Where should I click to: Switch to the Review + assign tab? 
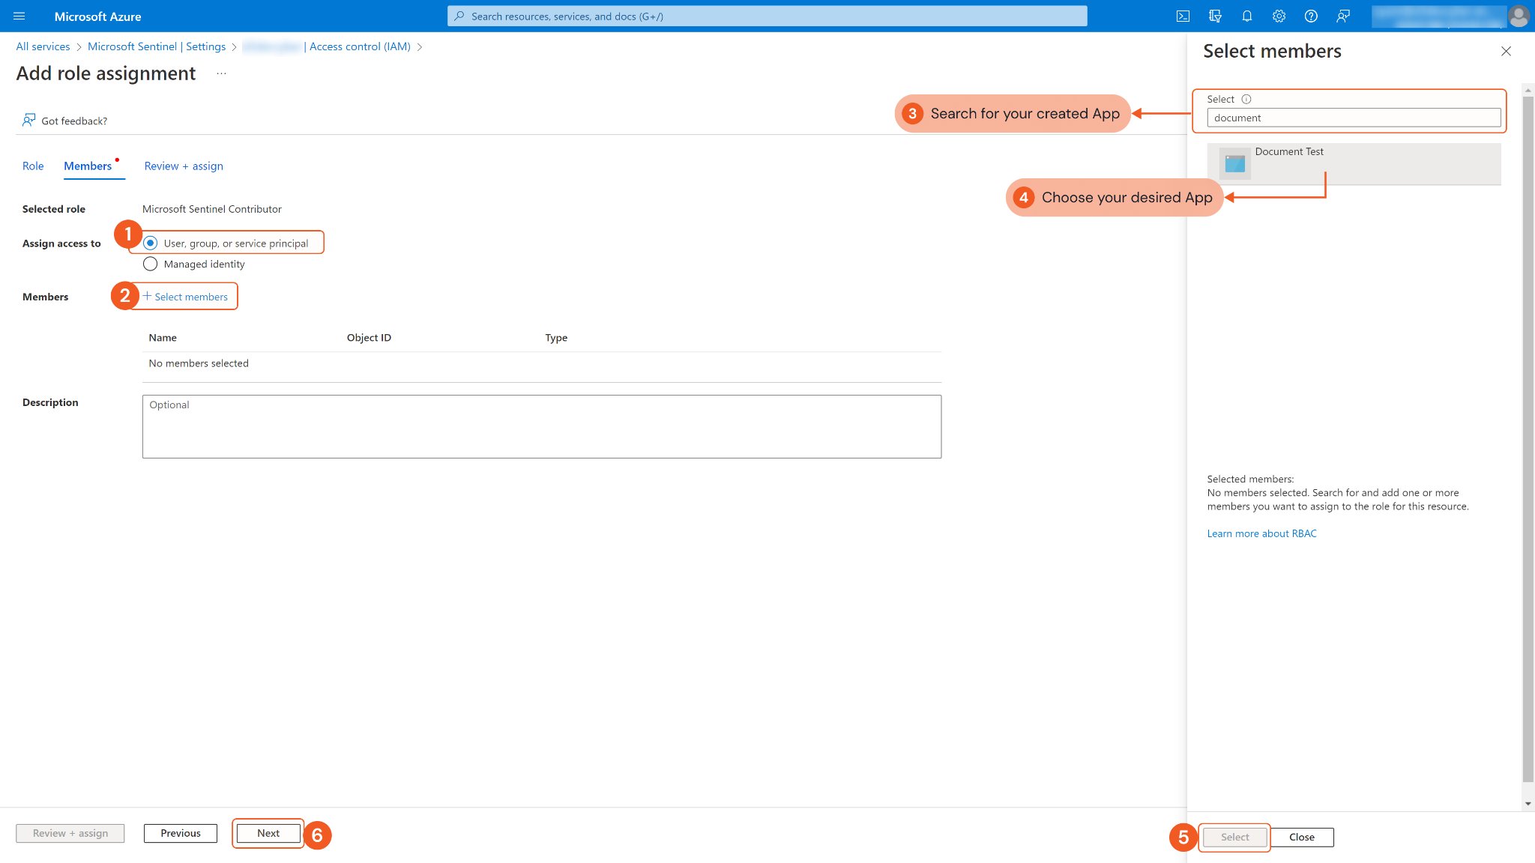(x=184, y=166)
